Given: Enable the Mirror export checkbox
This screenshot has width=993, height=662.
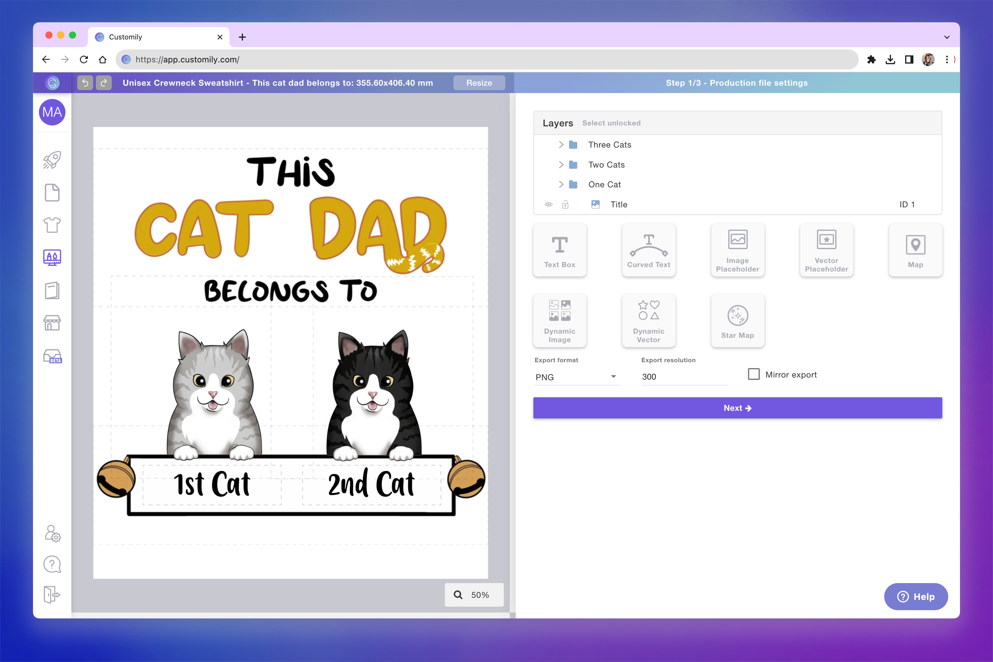Looking at the screenshot, I should coord(754,374).
